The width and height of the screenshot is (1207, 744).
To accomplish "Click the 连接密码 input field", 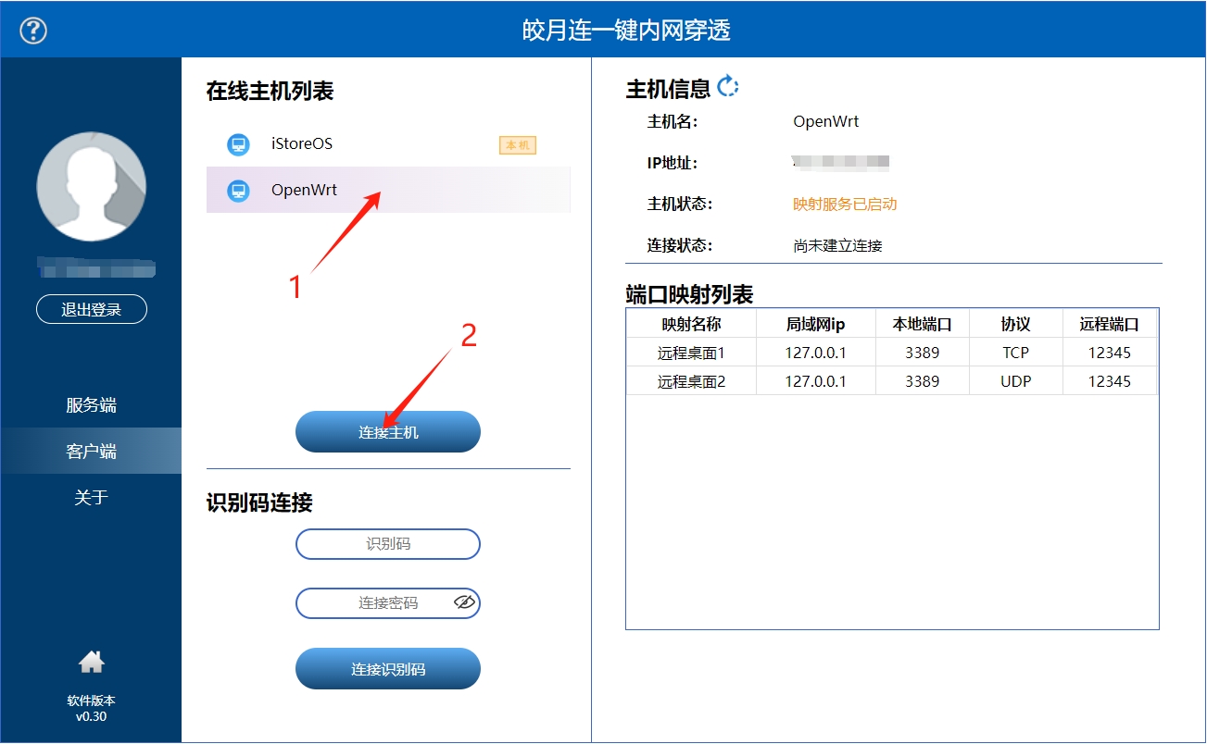I will coord(387,602).
